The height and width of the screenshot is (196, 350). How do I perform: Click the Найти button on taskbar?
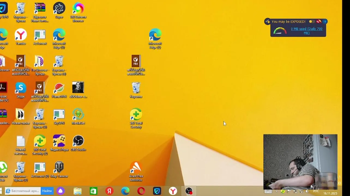click(47, 191)
